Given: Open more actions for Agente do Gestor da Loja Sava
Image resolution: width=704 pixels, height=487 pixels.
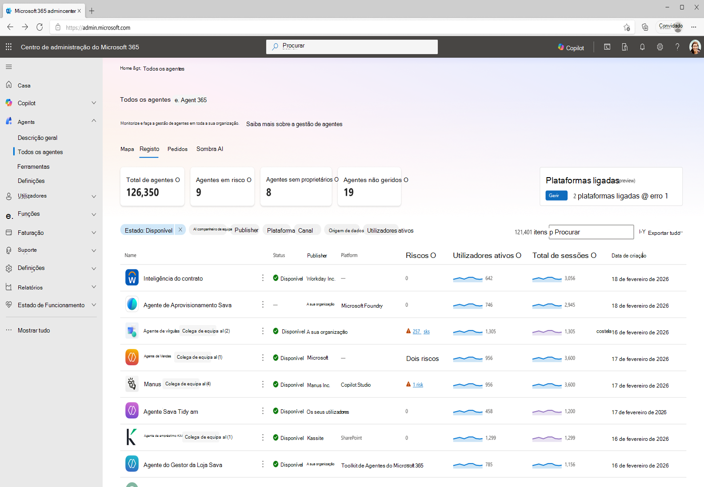Looking at the screenshot, I should [263, 464].
